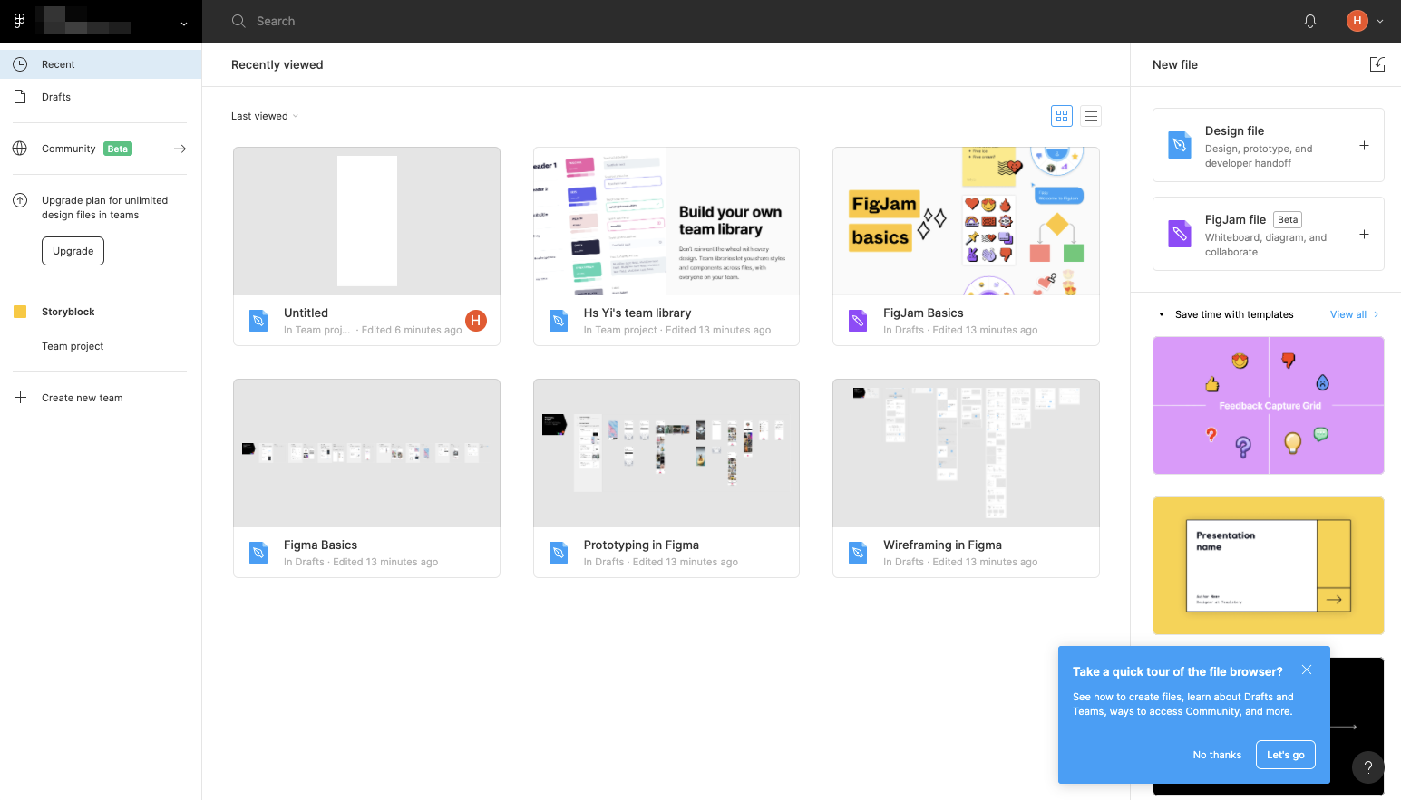
Task: Collapse Save time with templates section
Action: pyautogui.click(x=1162, y=314)
